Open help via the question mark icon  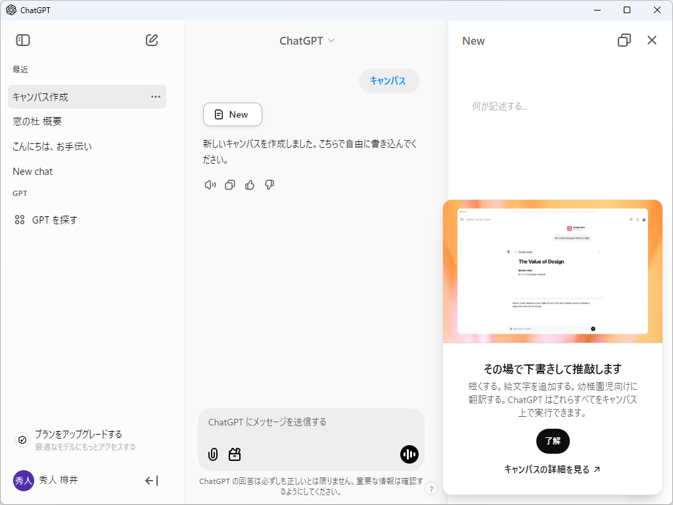coord(432,488)
